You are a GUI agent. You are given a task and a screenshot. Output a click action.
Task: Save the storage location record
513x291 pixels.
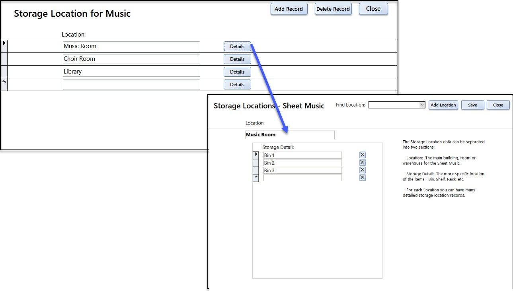tap(472, 105)
